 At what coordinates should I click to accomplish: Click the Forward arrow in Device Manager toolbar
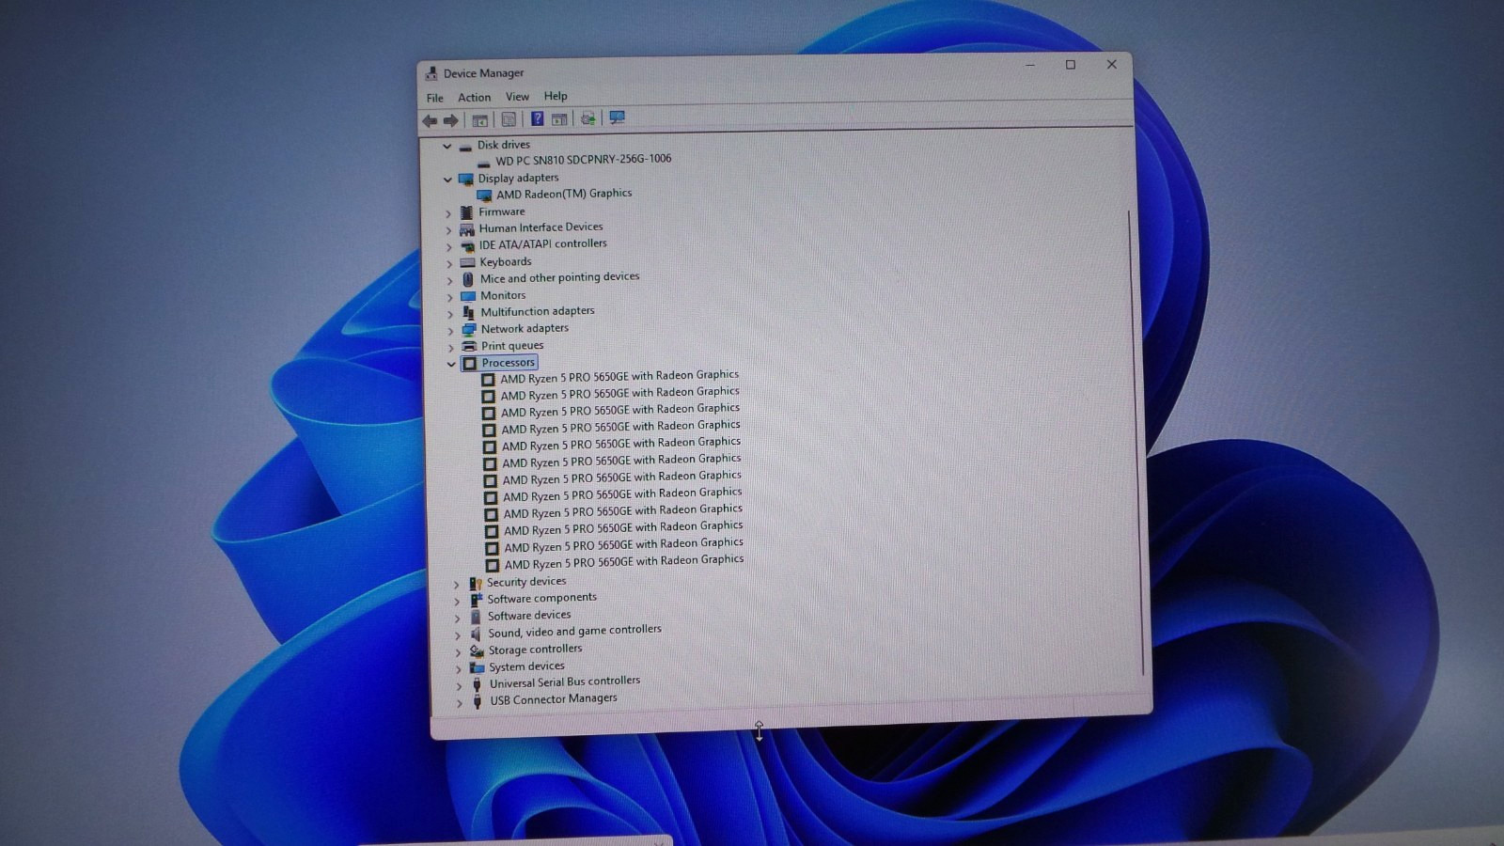pos(451,120)
